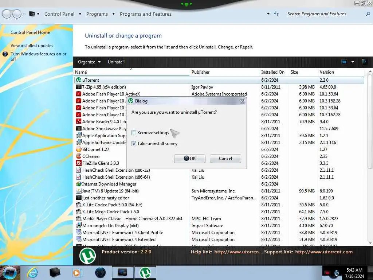Select K-Lite Codec Pack 5.0.0 (64-bit) row
This screenshot has width=373, height=280.
219,205
